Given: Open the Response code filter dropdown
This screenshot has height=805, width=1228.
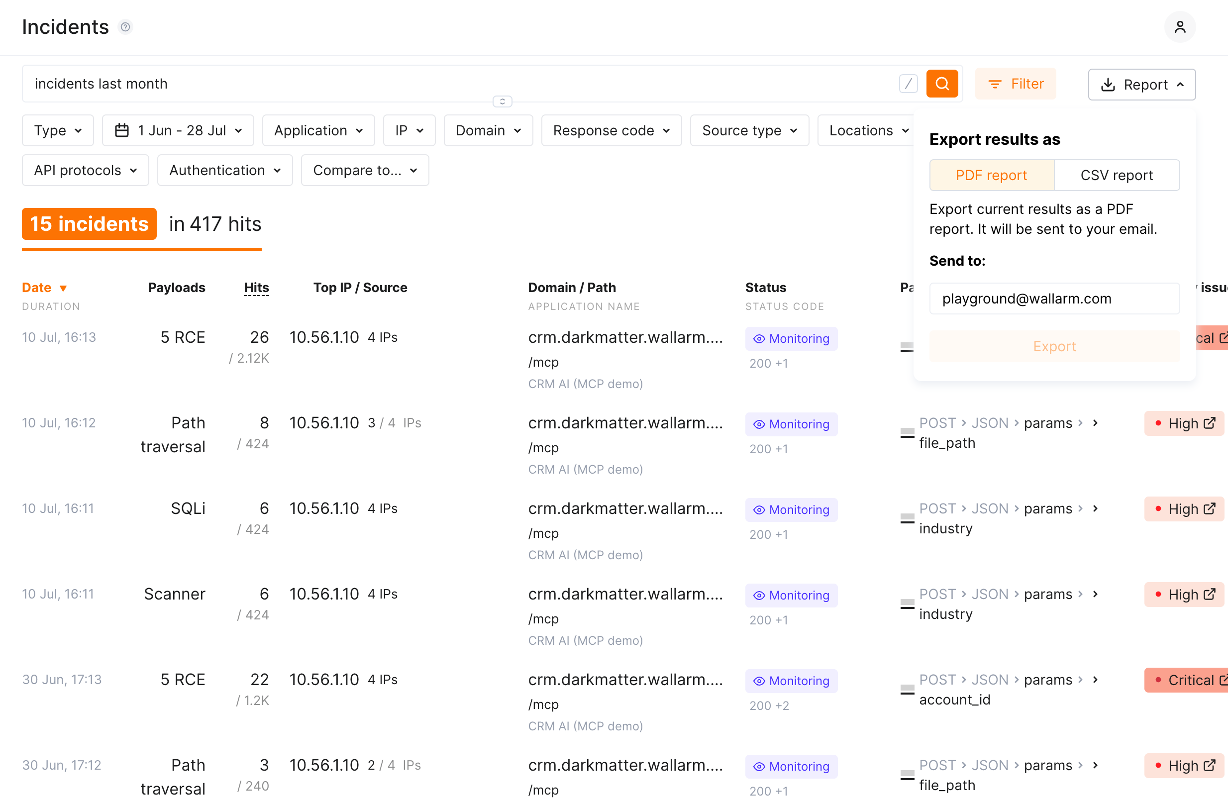Looking at the screenshot, I should (x=612, y=130).
